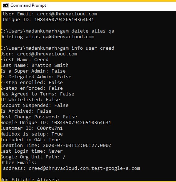Click the '2-step enforced: False' line

point(32,88)
